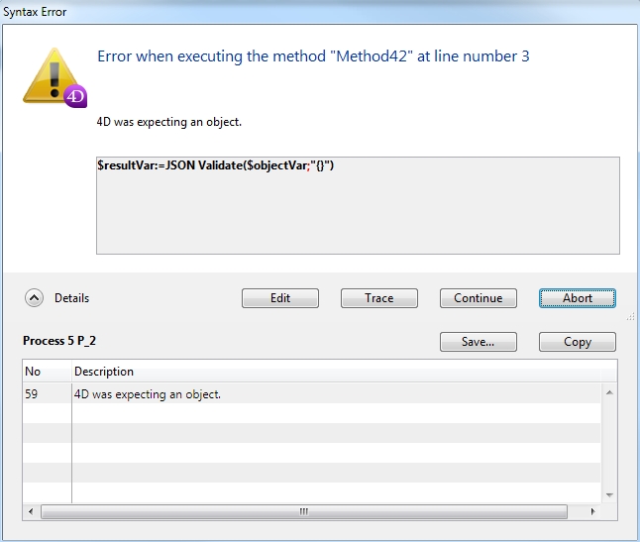
Task: Click the horizontal scrollbar thumb
Action: tap(303, 512)
